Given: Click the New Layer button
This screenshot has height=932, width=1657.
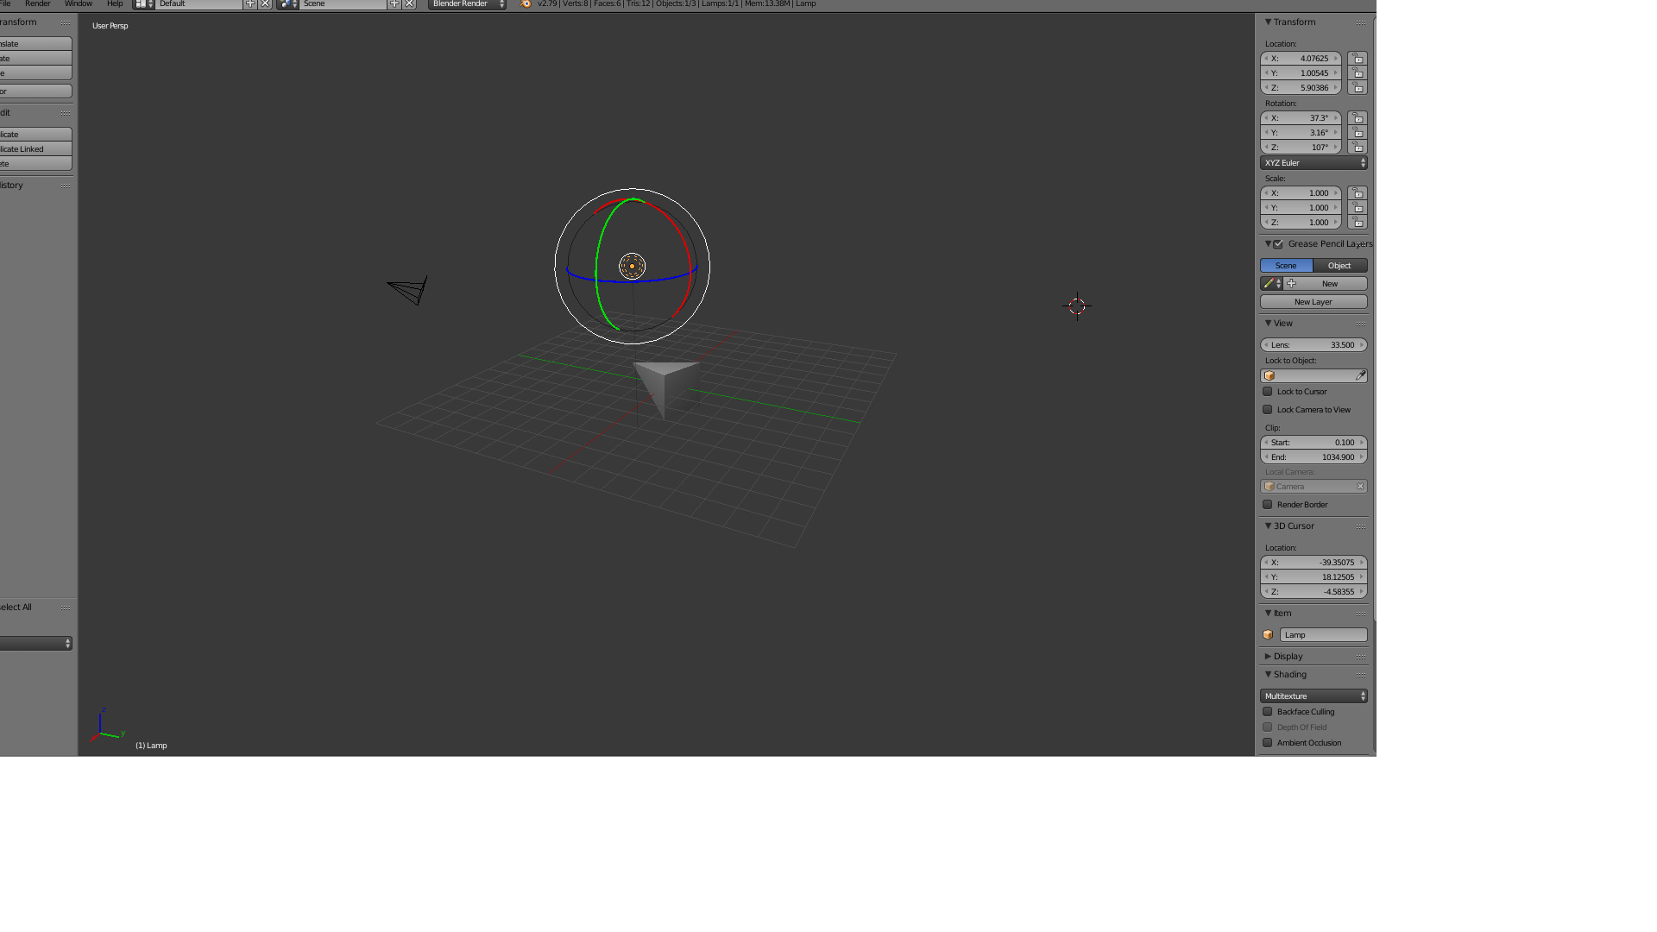Looking at the screenshot, I should click(1314, 302).
